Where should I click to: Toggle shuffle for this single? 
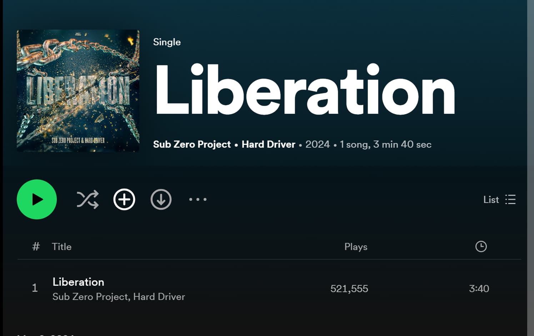tap(88, 199)
